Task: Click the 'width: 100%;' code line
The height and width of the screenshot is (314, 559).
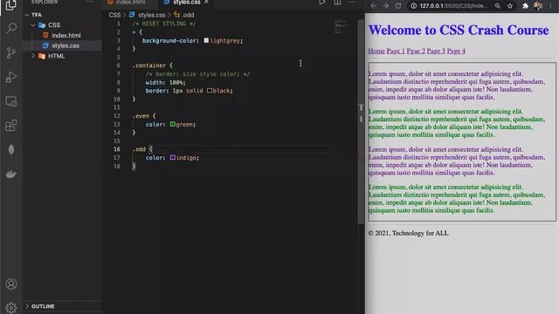Action: coord(165,82)
